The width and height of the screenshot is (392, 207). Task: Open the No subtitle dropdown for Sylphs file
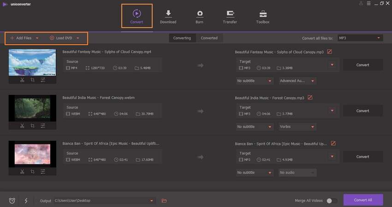255,81
